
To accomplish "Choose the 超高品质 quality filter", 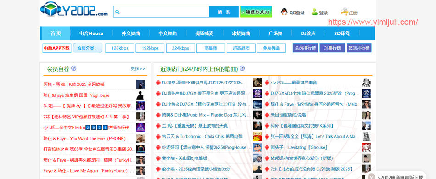I will (x=241, y=48).
